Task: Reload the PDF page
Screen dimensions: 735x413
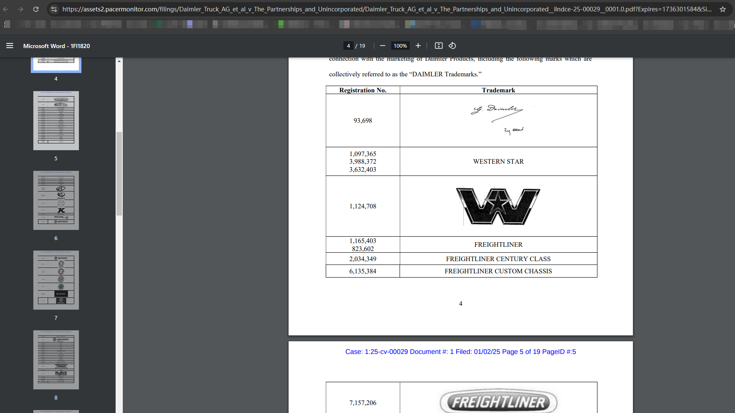Action: click(36, 9)
